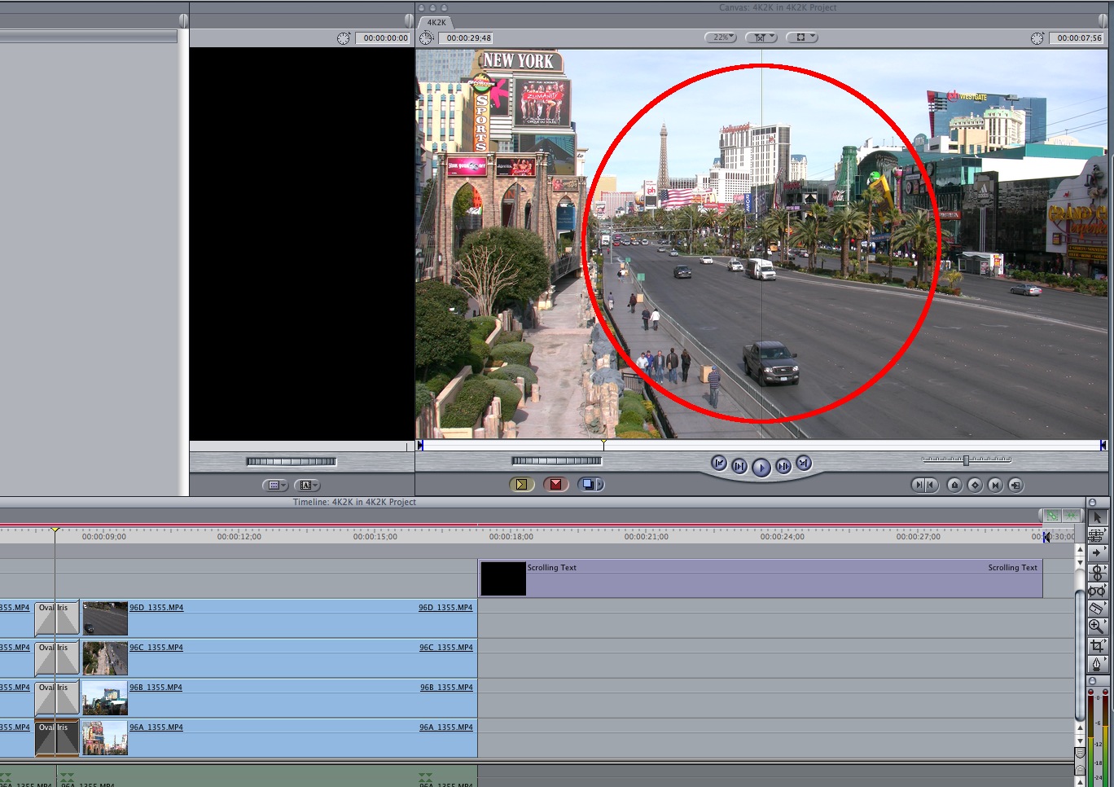Toggle snapping in the Timeline

1070,516
